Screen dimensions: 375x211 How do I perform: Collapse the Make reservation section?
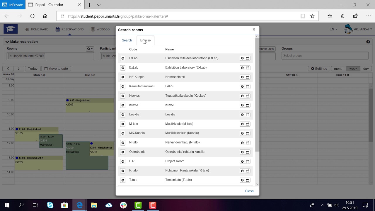click(x=22, y=42)
